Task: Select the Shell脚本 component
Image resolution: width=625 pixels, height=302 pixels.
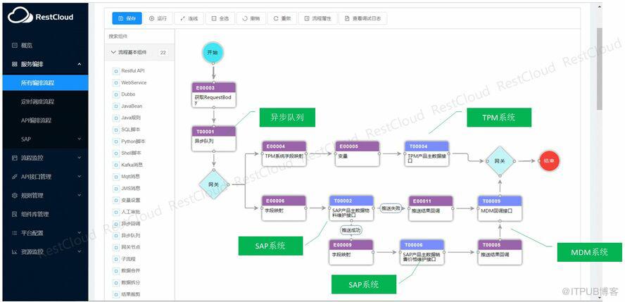Action: (x=129, y=153)
